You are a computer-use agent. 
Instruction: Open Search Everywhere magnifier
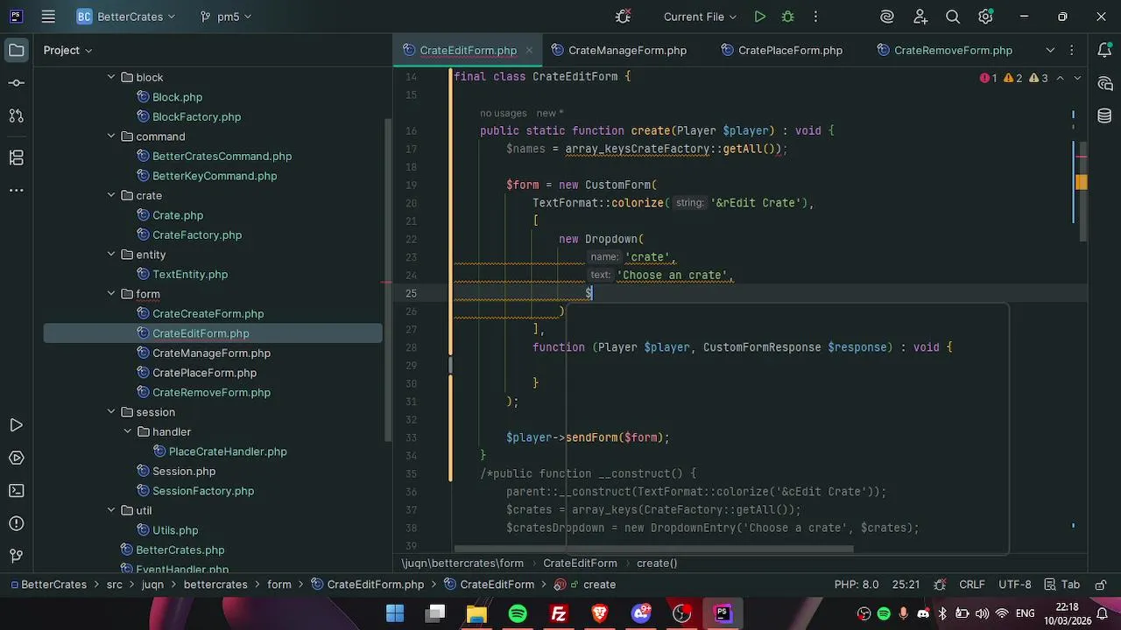tap(953, 17)
